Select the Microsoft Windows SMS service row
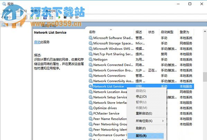 pos(141,49)
